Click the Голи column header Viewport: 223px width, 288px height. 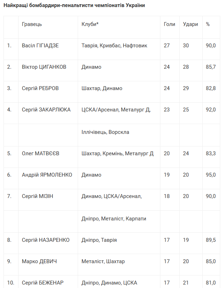pyautogui.click(x=169, y=24)
